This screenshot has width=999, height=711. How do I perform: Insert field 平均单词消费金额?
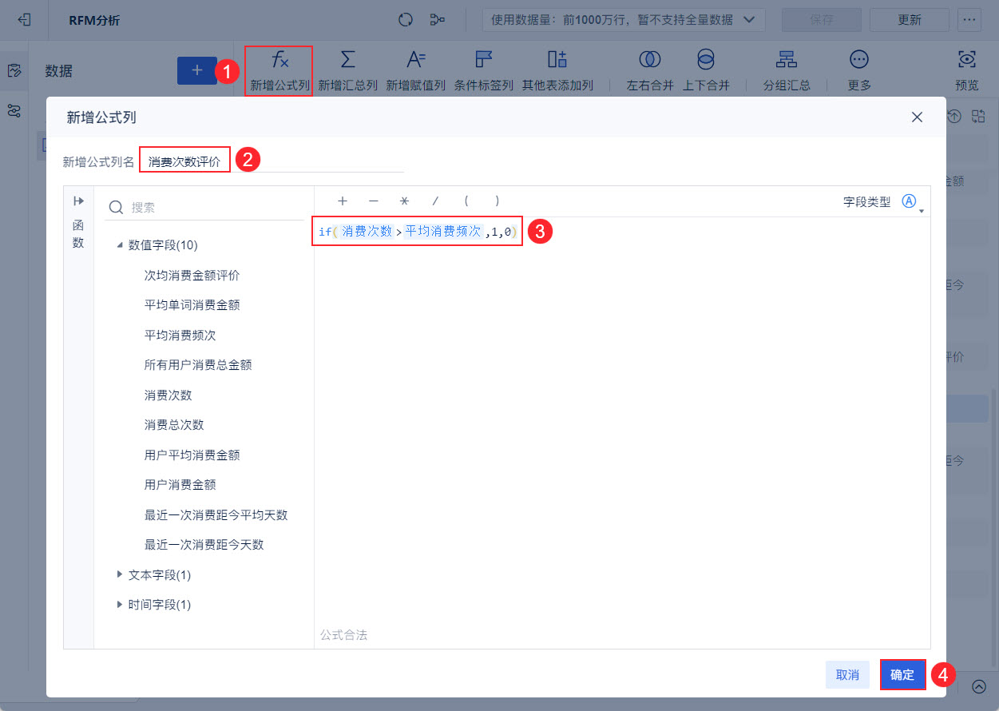click(x=192, y=304)
